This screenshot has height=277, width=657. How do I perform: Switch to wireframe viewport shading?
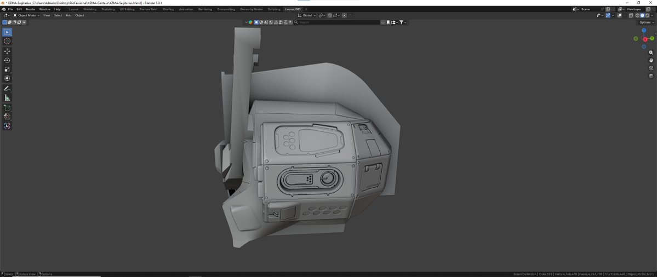coord(637,15)
